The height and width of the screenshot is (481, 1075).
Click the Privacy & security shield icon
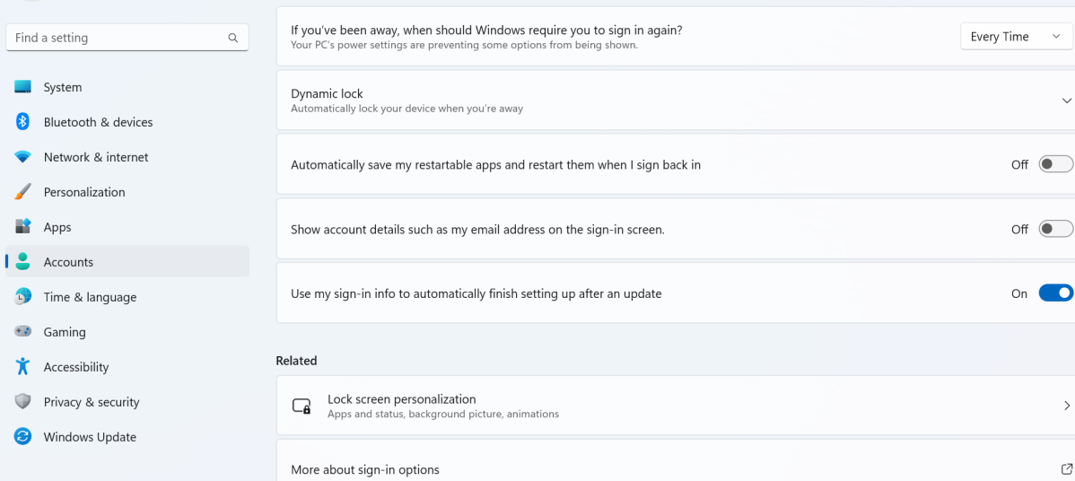[23, 402]
